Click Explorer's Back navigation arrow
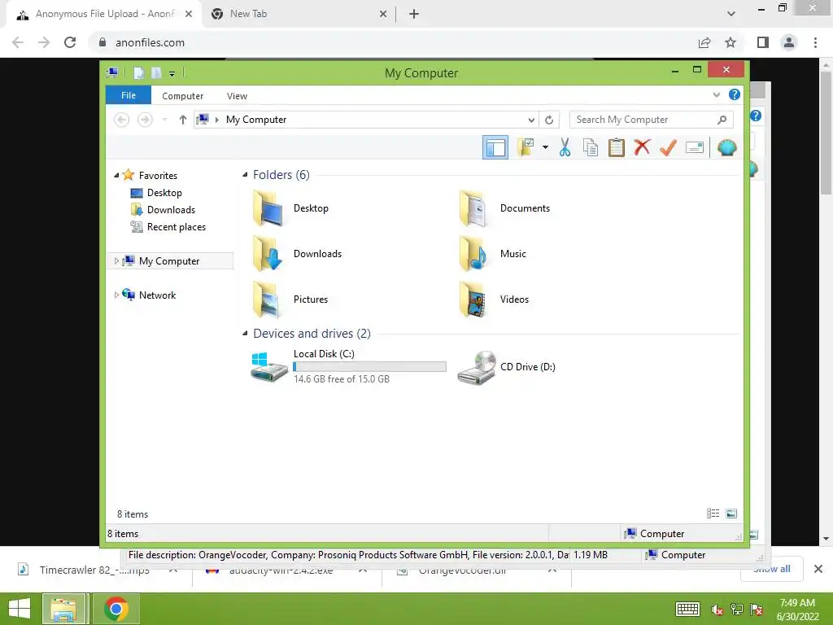This screenshot has width=833, height=625. tap(122, 120)
